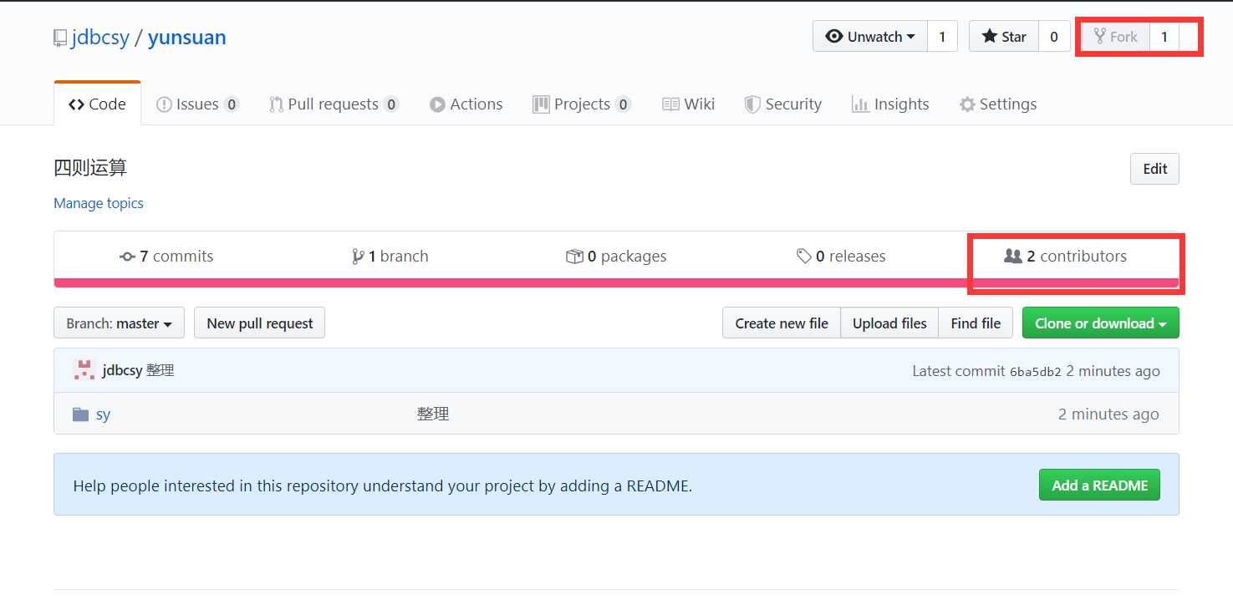
Task: Click the star icon on Star button
Action: [990, 37]
